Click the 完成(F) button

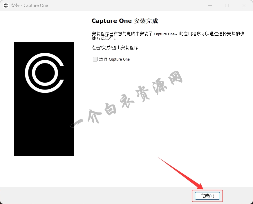click(x=207, y=196)
